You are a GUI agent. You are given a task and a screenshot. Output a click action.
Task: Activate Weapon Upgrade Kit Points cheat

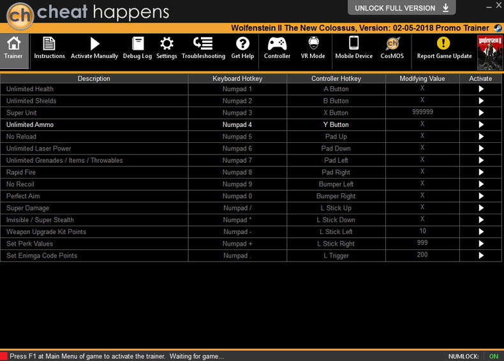(481, 232)
